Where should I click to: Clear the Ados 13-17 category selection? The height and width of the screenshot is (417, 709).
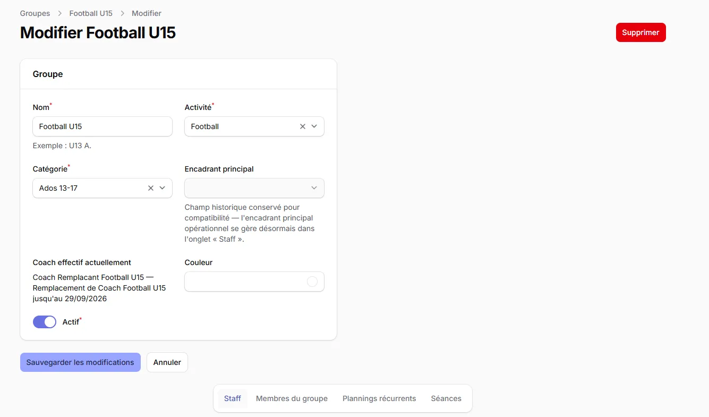tap(151, 188)
